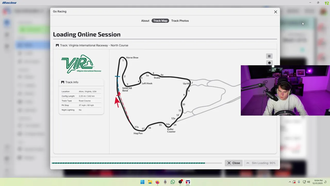Open File Explorer from the taskbar
The height and width of the screenshot is (186, 330).
(x=150, y=182)
